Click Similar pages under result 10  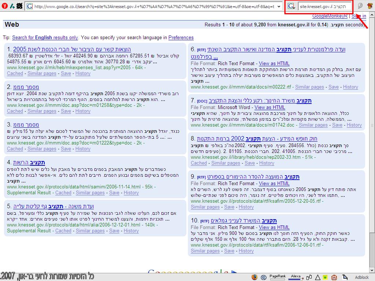[x=205, y=251]
